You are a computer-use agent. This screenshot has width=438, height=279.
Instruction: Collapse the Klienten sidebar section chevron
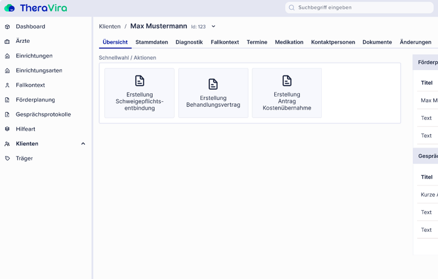coord(83,144)
